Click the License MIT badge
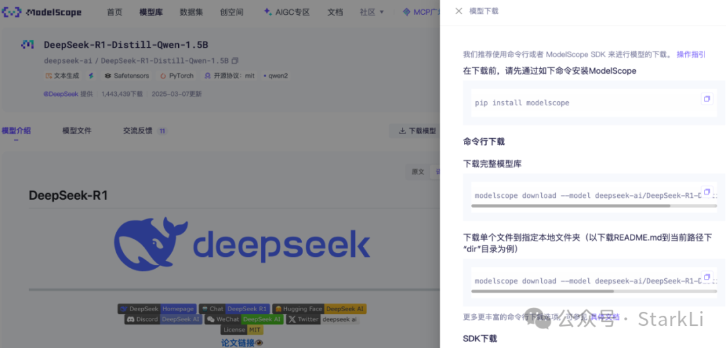Viewport: 726px width, 348px height. [x=242, y=330]
